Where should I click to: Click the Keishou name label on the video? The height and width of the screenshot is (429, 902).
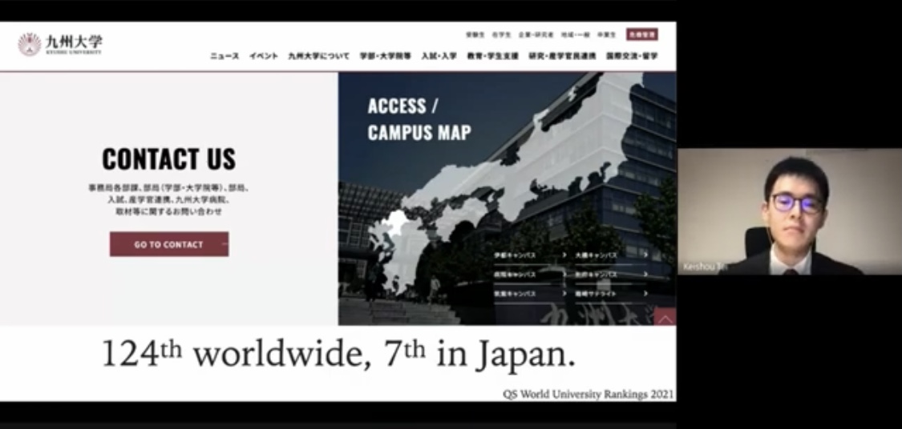[x=706, y=267]
